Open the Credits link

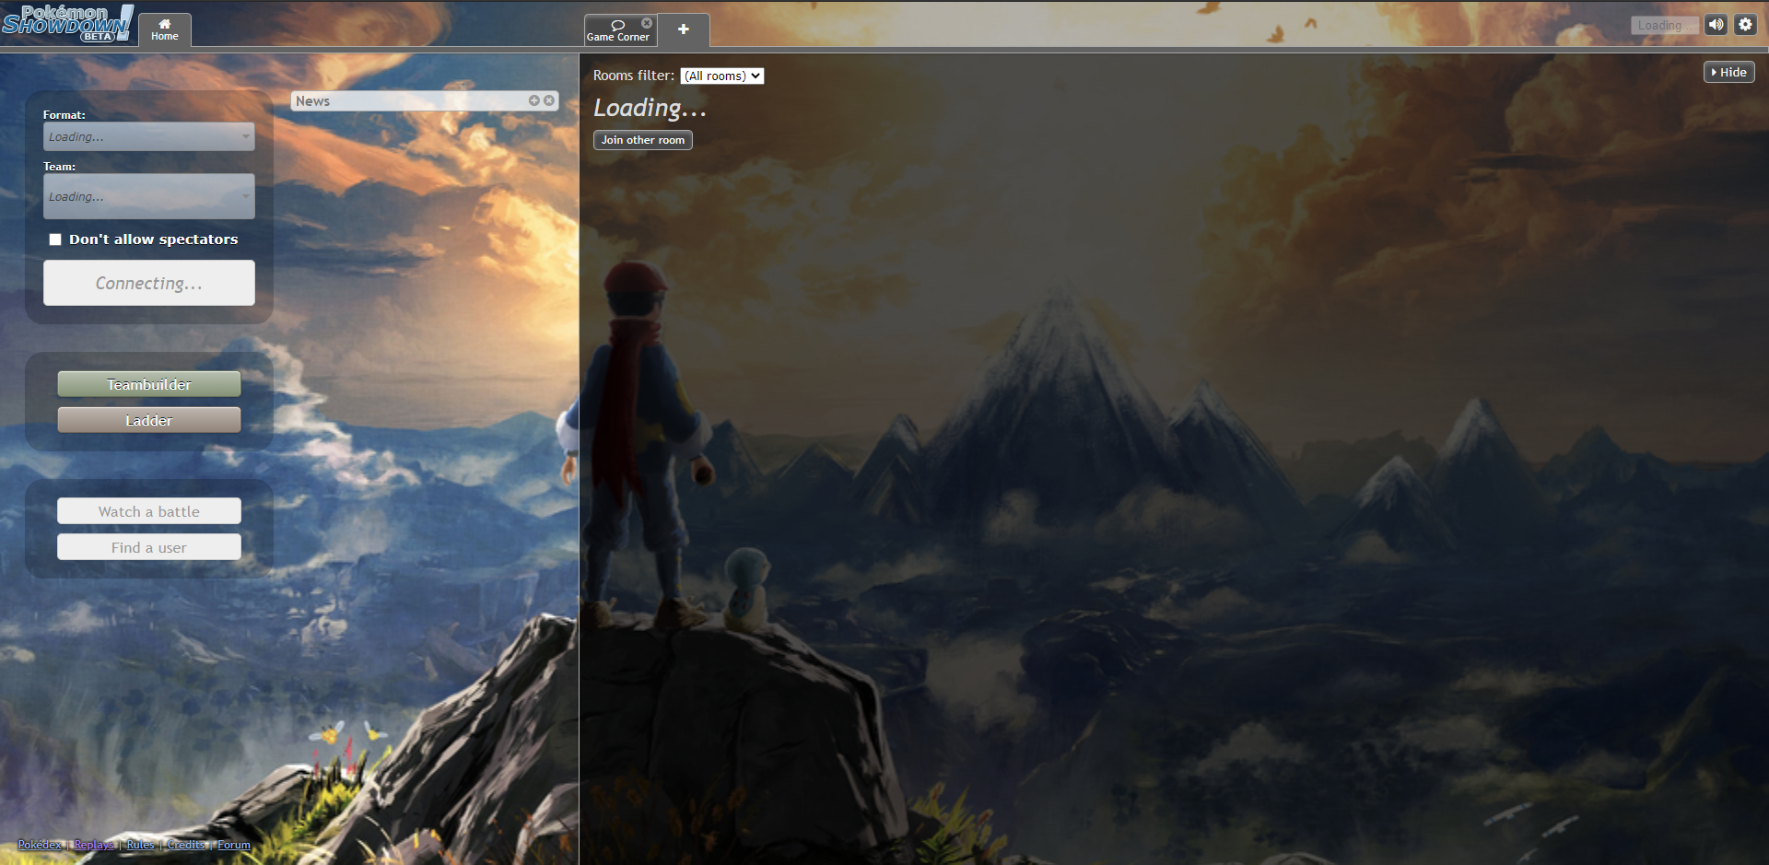click(186, 845)
